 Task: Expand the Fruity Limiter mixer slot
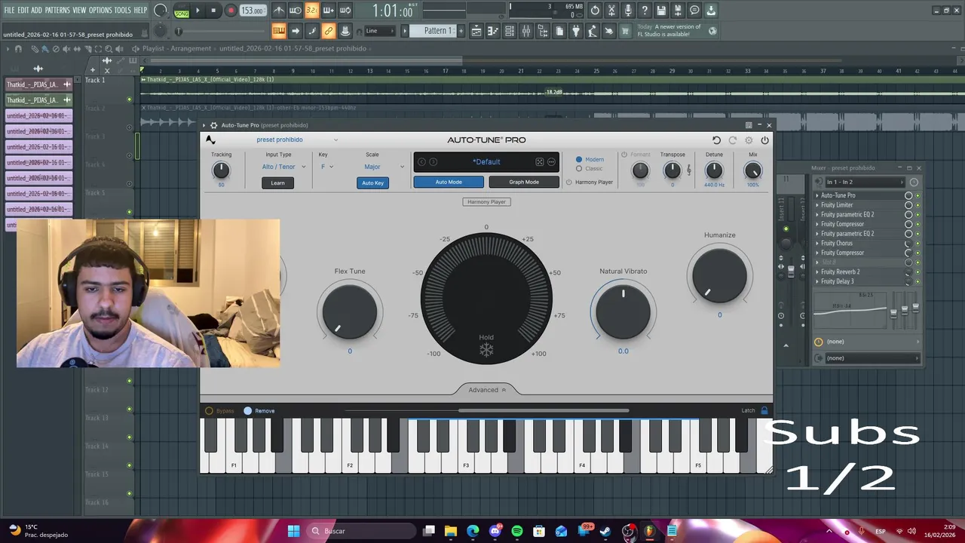[x=817, y=205]
